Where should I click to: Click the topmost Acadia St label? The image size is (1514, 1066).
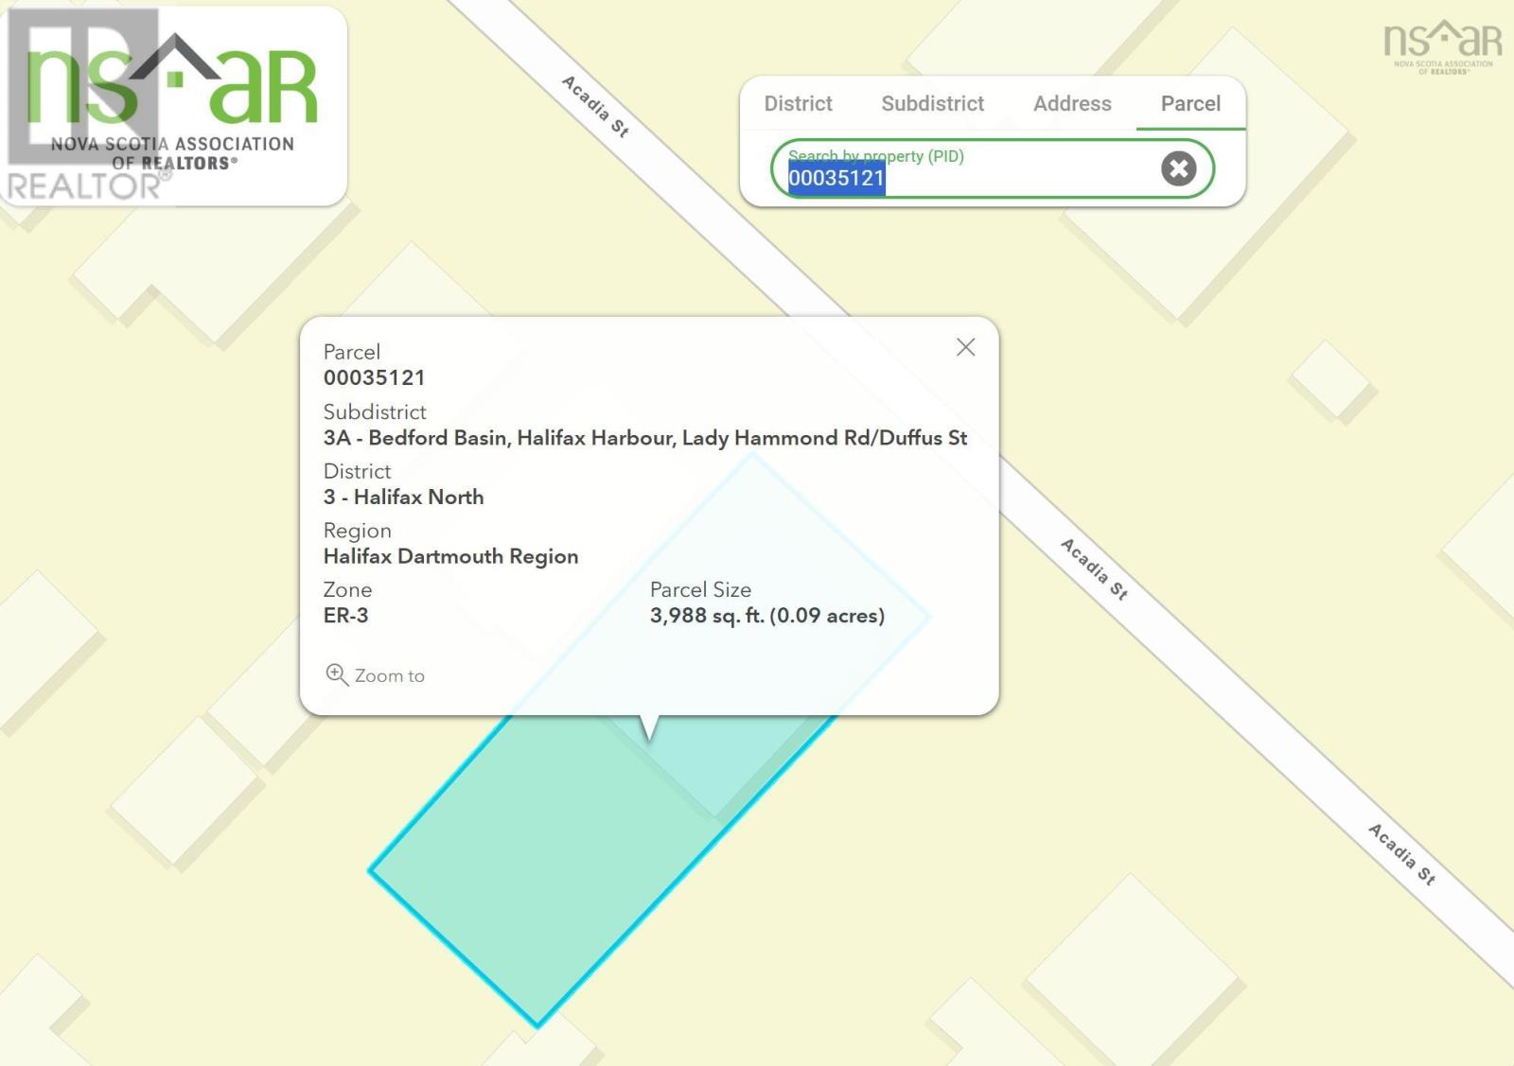[595, 106]
